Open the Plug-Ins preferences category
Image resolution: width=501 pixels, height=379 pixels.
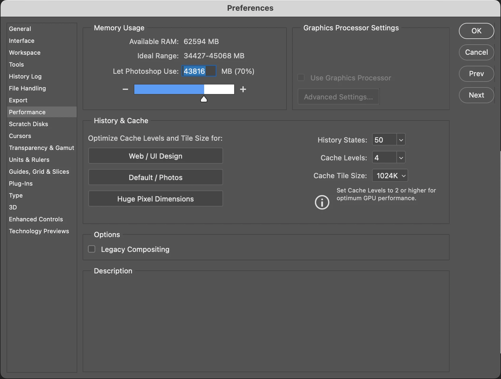pos(42,184)
